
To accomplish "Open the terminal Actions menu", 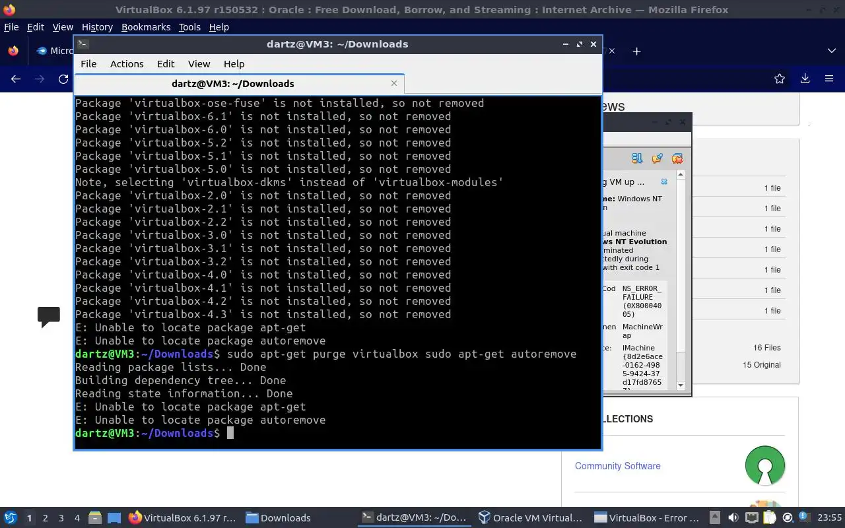I will pos(127,64).
